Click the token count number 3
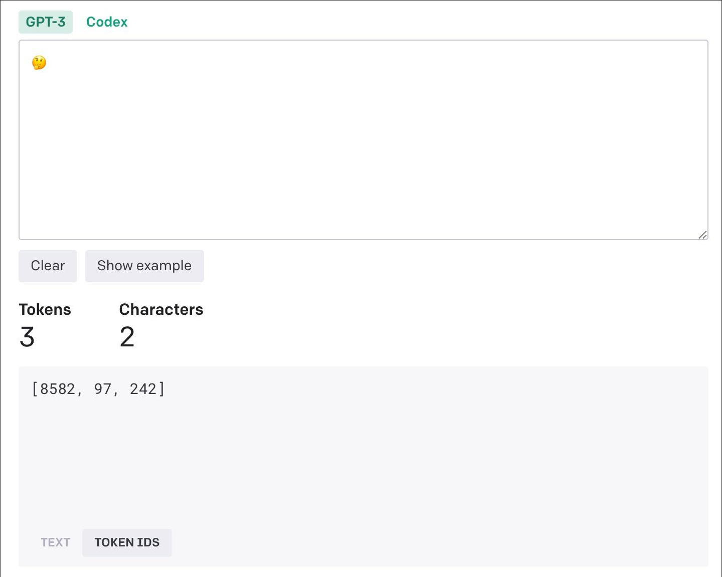722x577 pixels. click(27, 337)
